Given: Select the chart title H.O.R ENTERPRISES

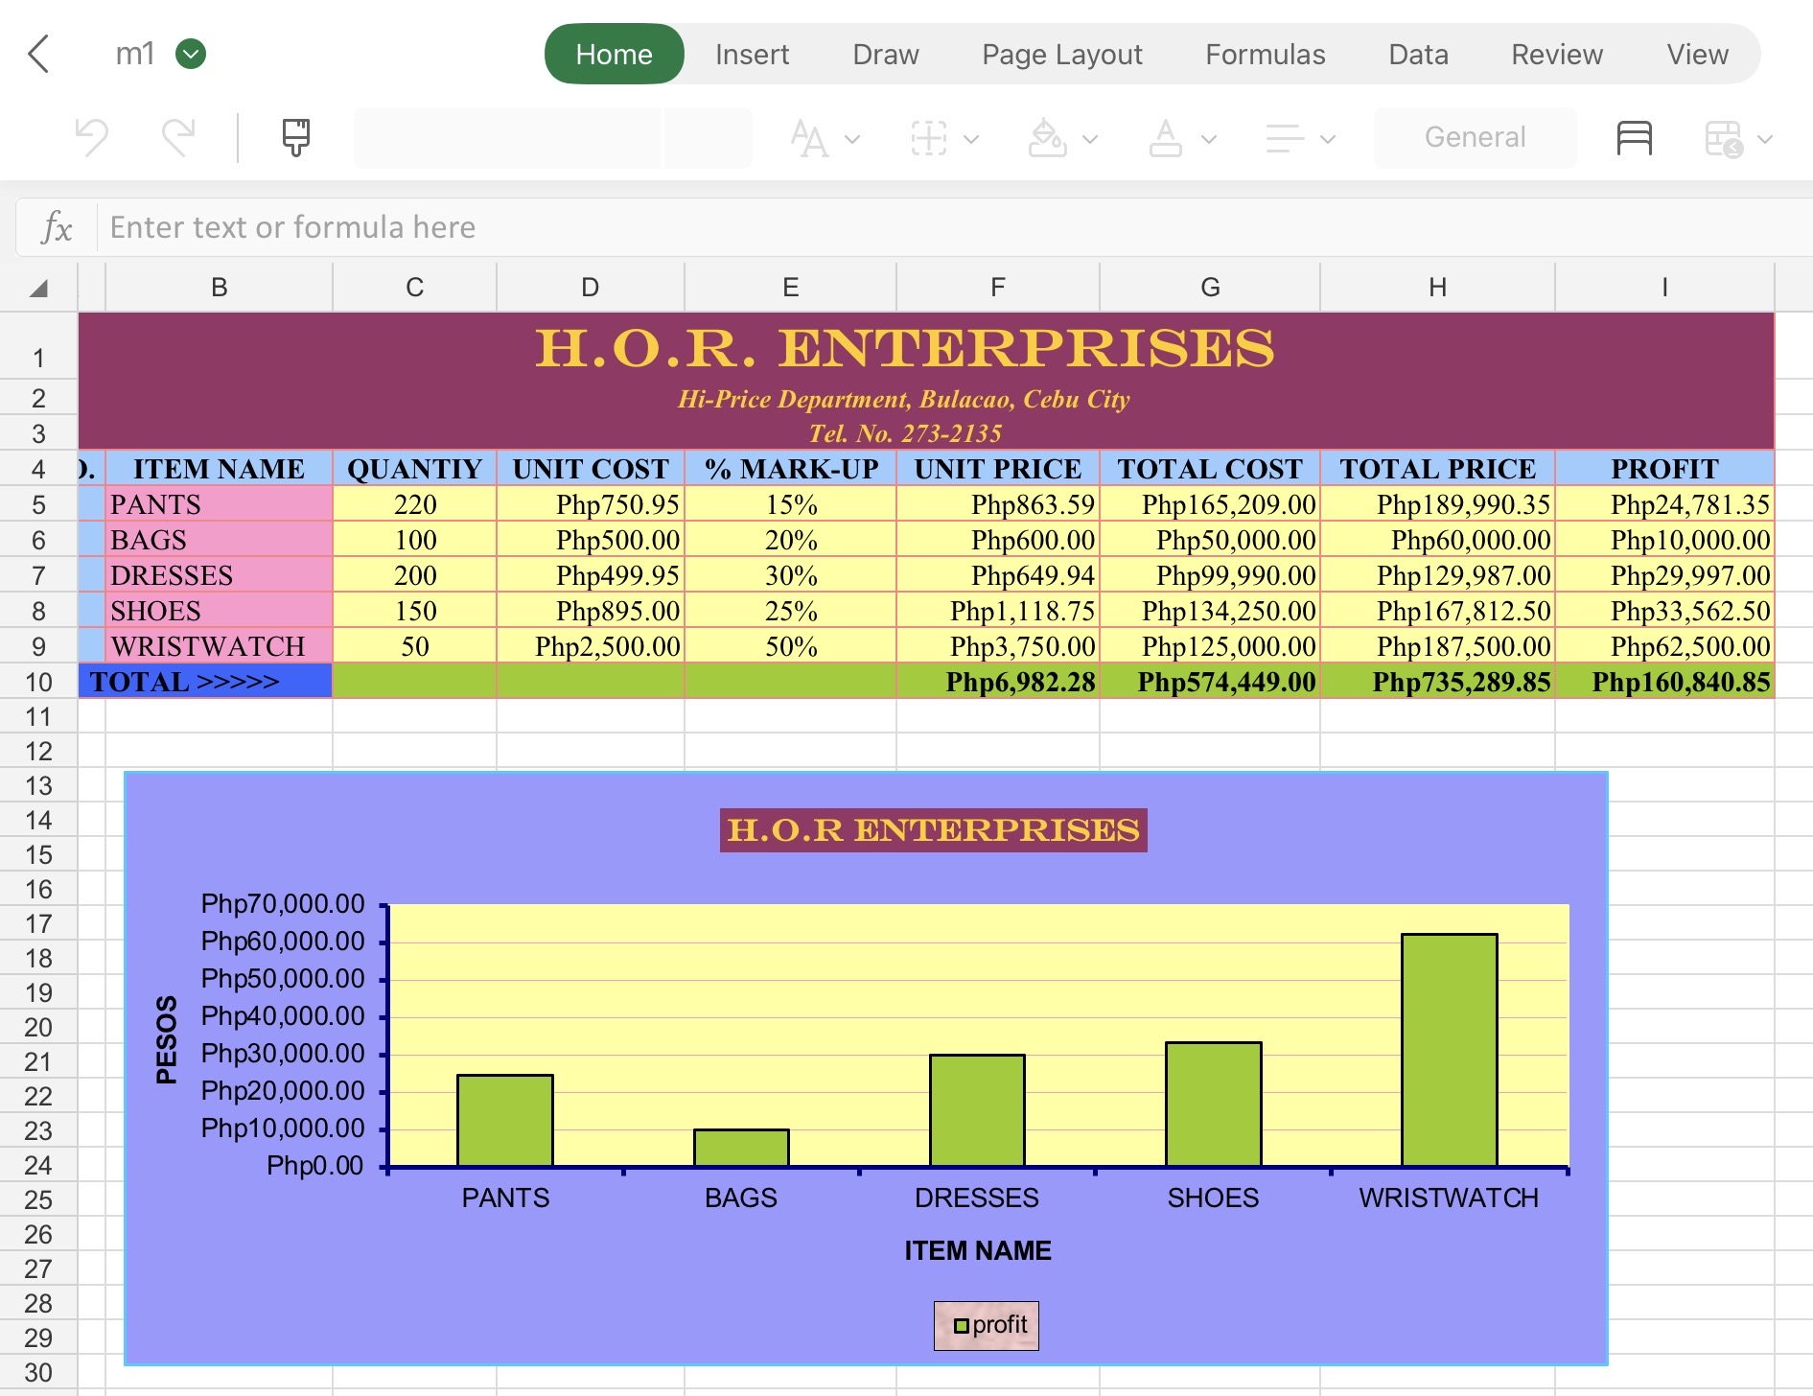Looking at the screenshot, I should point(933,830).
